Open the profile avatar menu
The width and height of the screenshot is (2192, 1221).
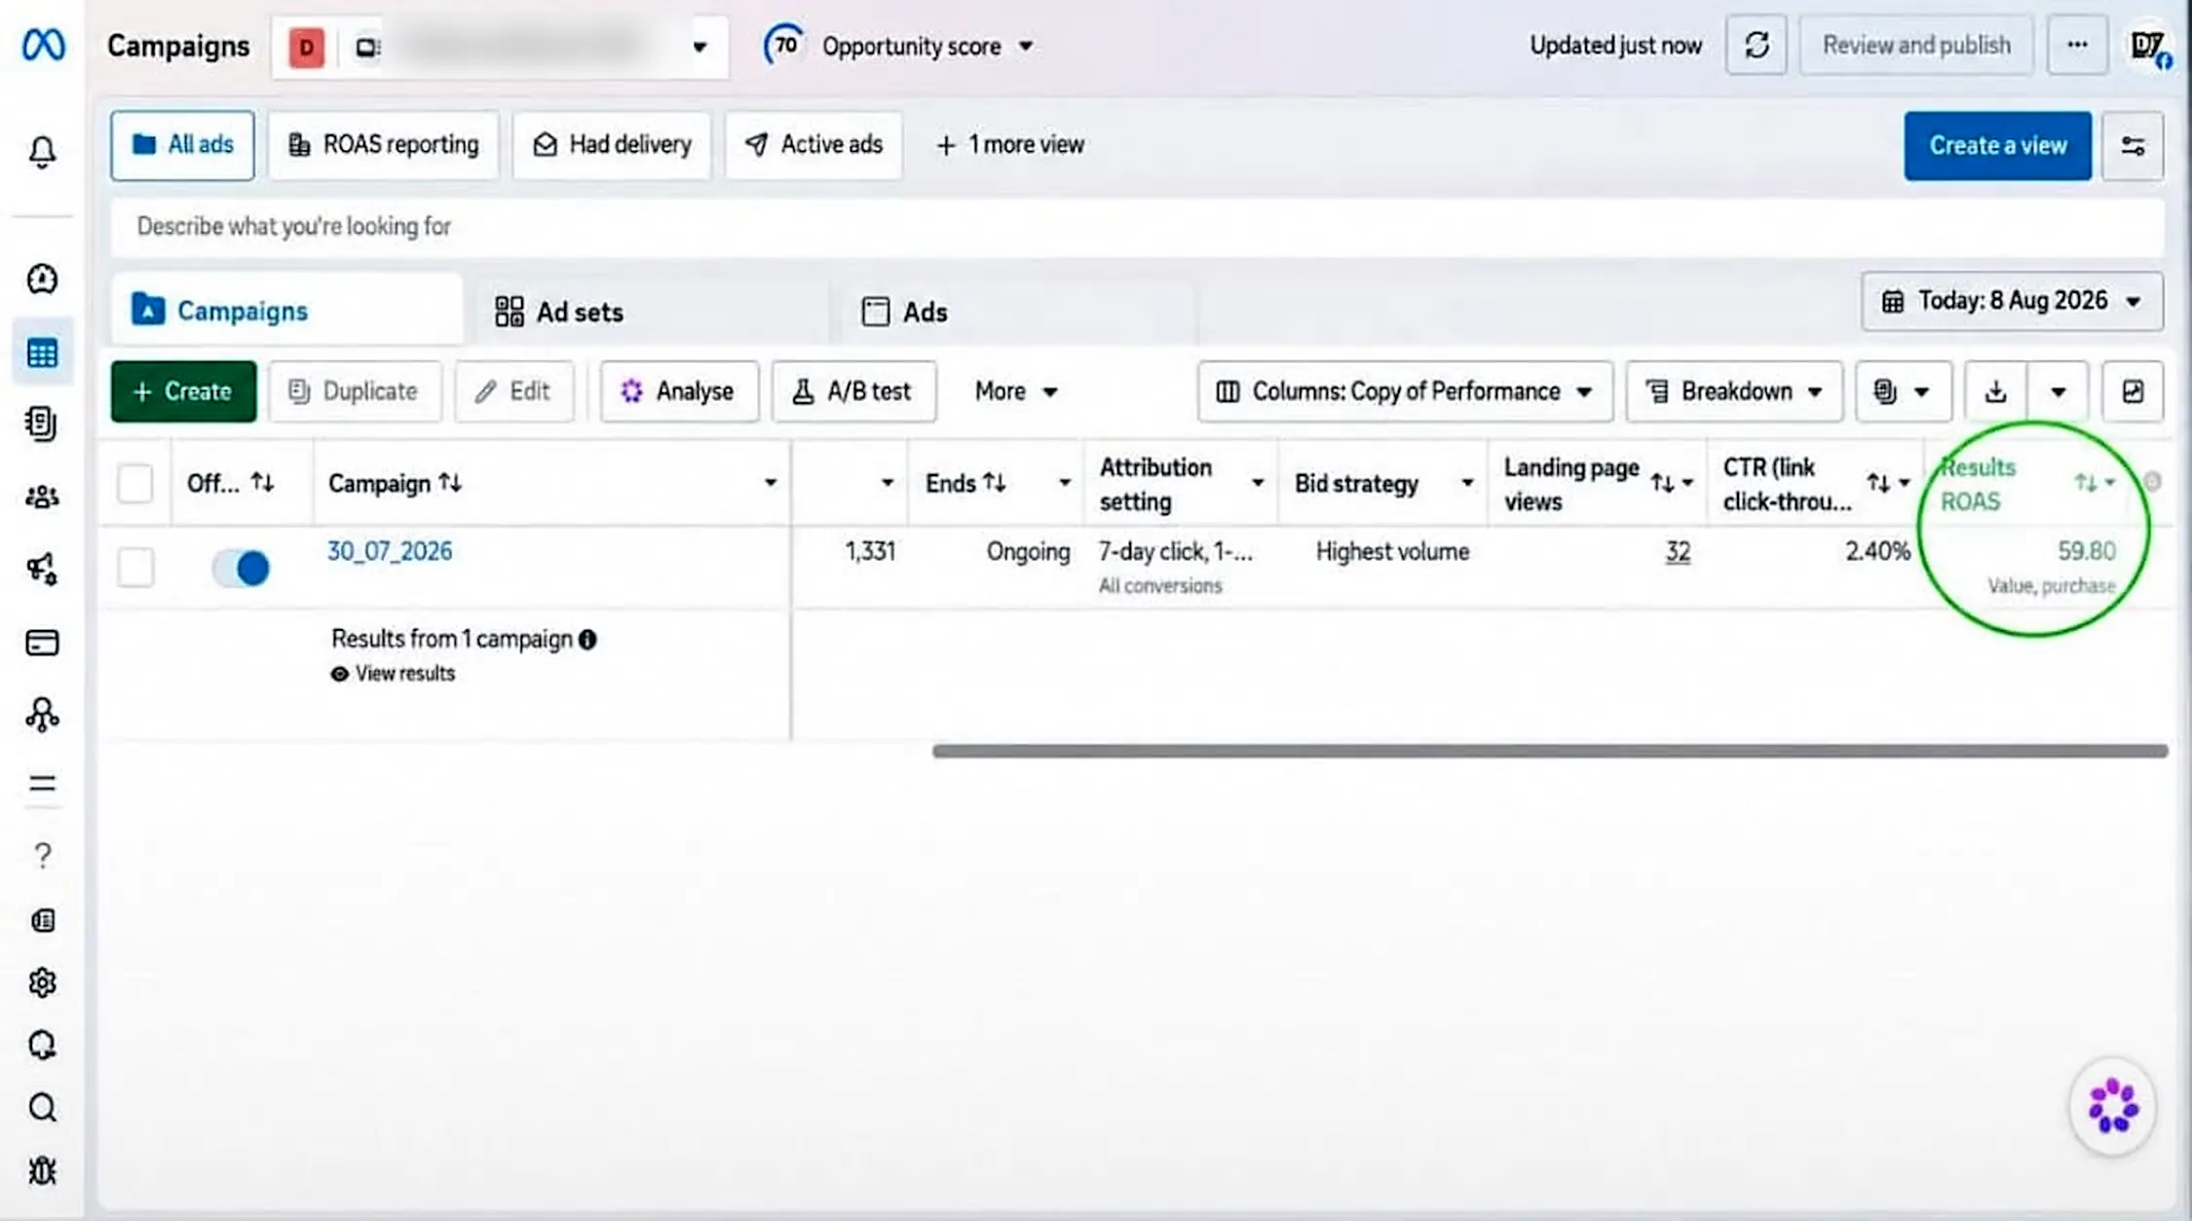click(2148, 47)
